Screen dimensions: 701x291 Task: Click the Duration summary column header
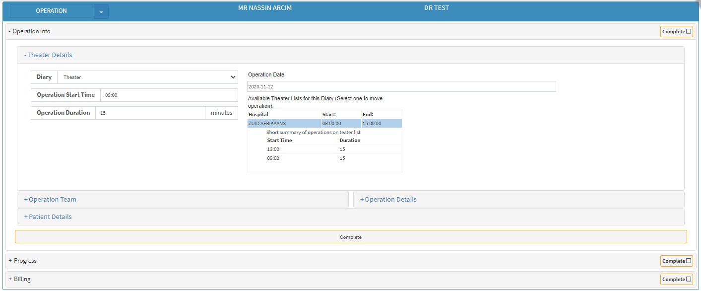tap(350, 141)
